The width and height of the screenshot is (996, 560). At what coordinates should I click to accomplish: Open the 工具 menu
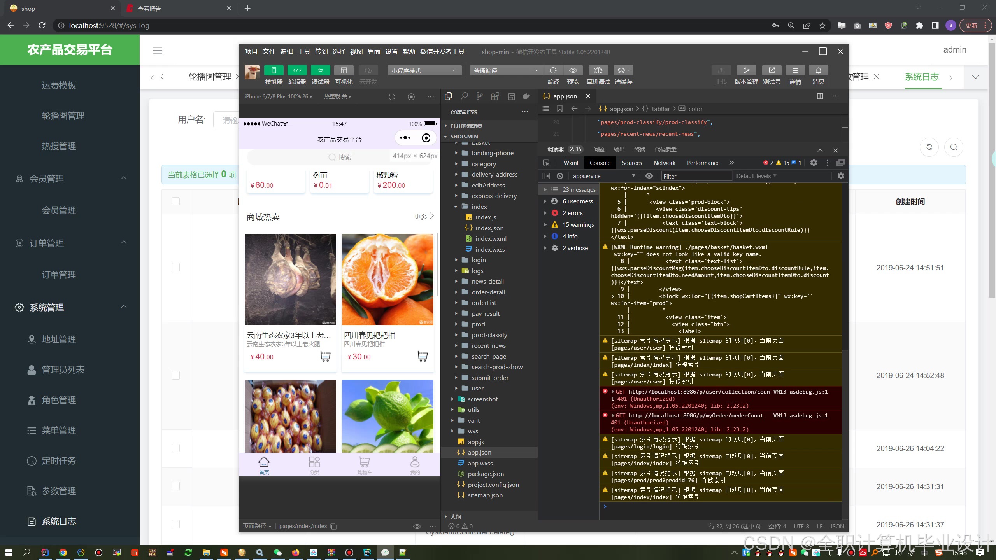point(304,52)
